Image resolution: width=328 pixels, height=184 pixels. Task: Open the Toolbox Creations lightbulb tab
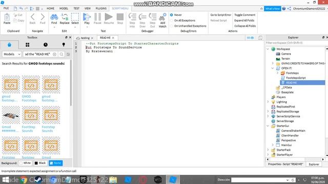[x=64, y=44]
